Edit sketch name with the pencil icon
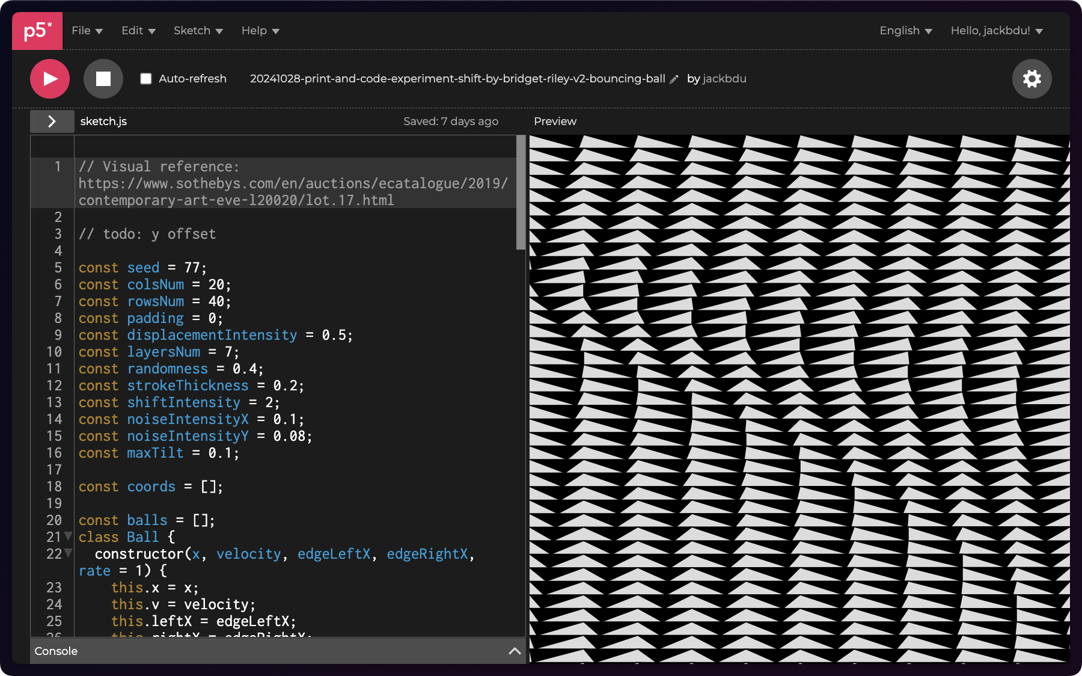 [x=674, y=79]
